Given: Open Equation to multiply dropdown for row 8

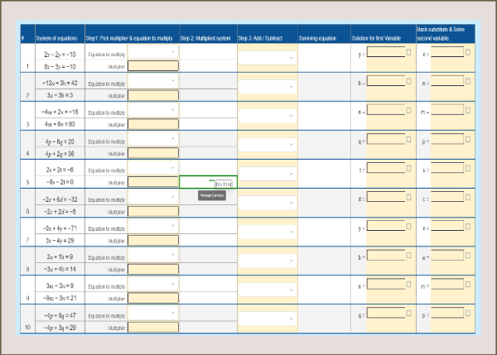Looking at the screenshot, I should [153, 255].
